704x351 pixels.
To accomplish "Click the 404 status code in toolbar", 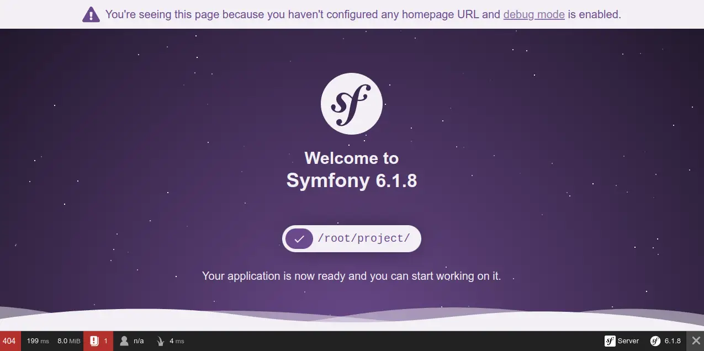I will (x=9, y=341).
